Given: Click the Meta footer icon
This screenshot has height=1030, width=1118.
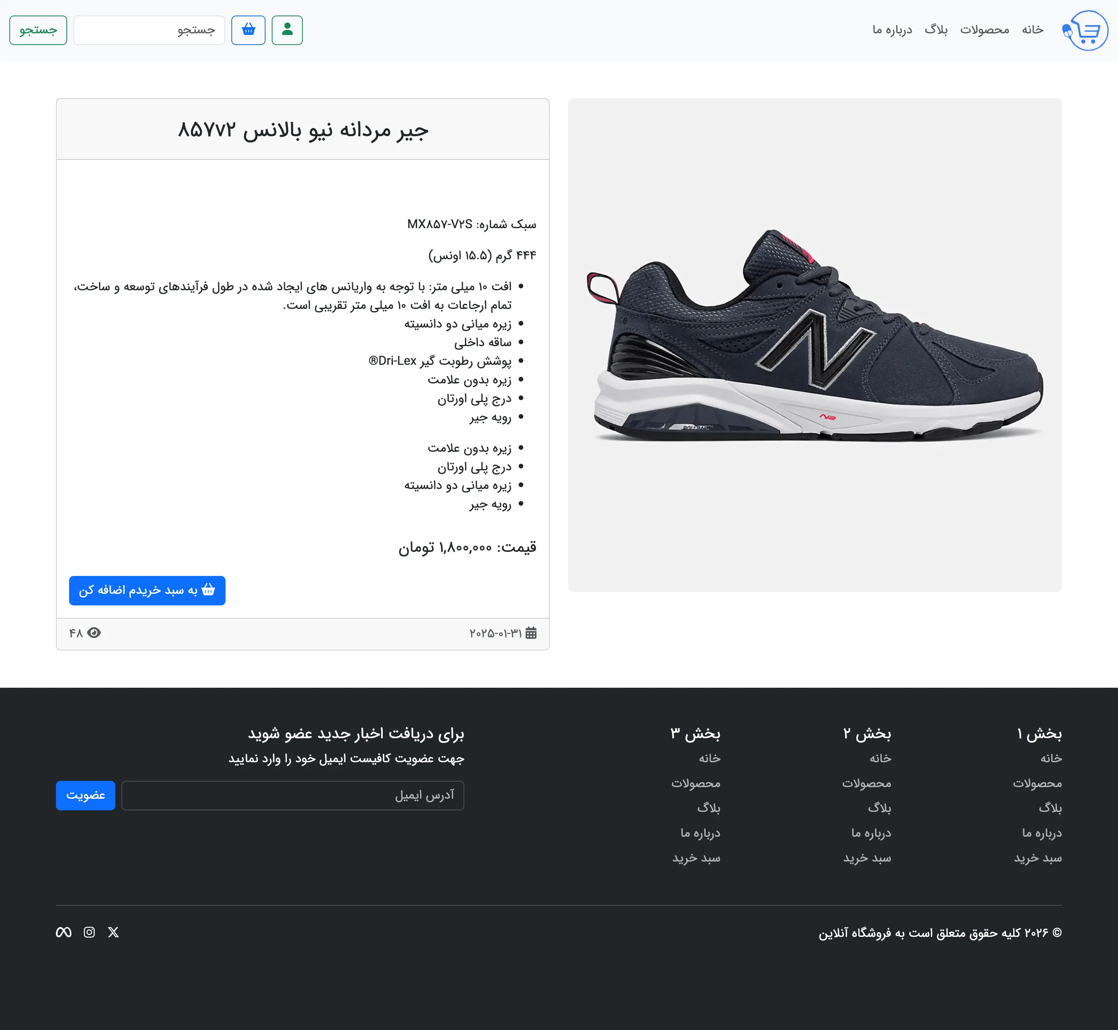Looking at the screenshot, I should 64,932.
